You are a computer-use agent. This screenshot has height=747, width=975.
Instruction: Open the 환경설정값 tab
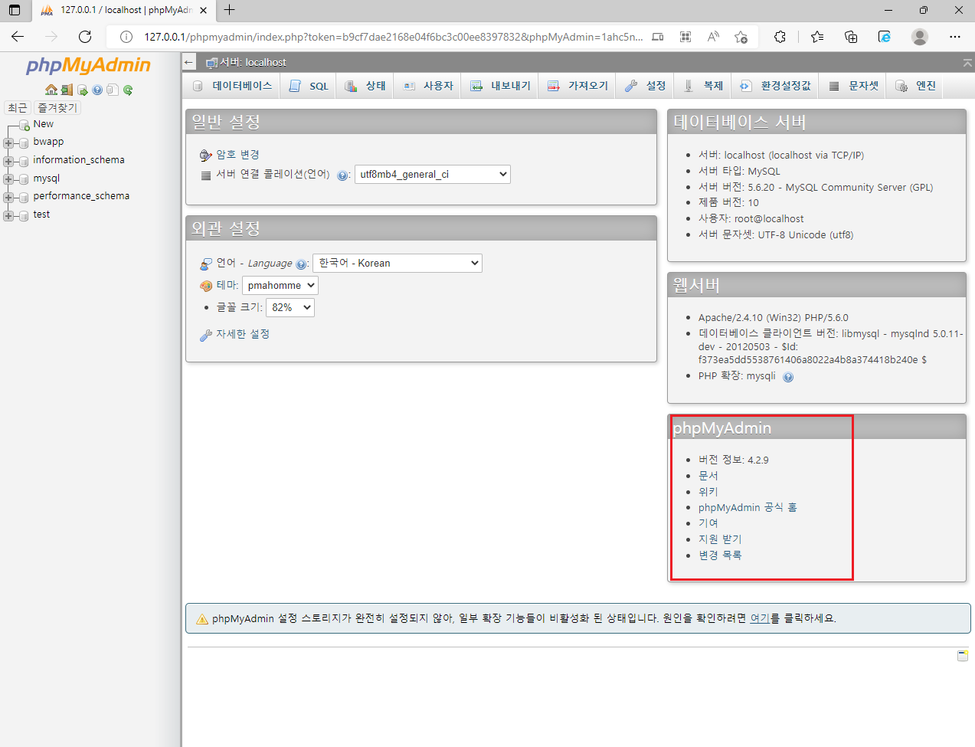(x=775, y=86)
